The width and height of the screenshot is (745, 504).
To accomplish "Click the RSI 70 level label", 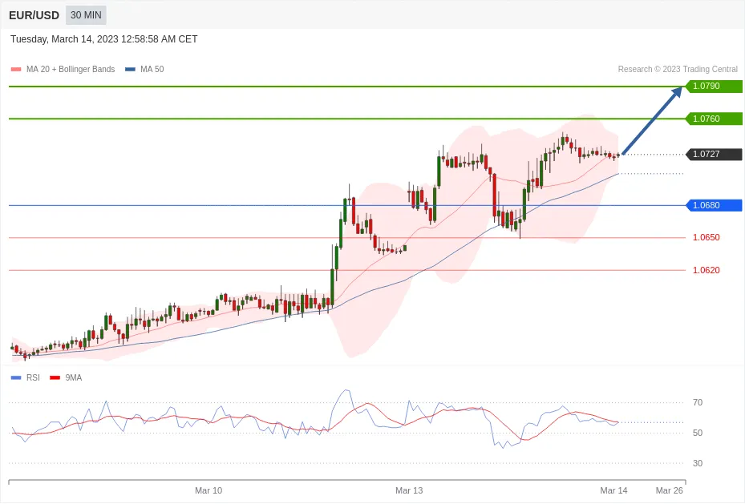I will pyautogui.click(x=698, y=402).
